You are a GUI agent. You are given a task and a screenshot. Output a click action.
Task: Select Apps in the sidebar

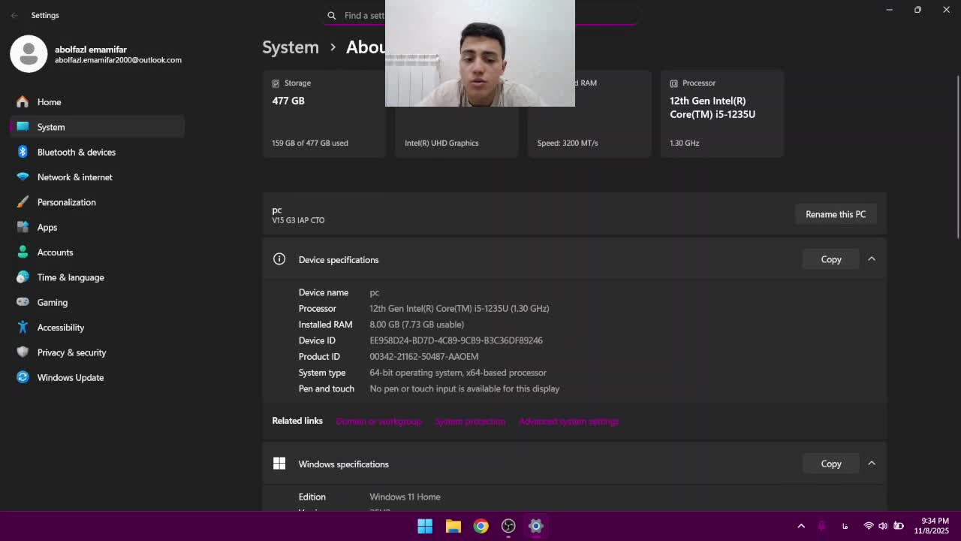[x=47, y=227]
